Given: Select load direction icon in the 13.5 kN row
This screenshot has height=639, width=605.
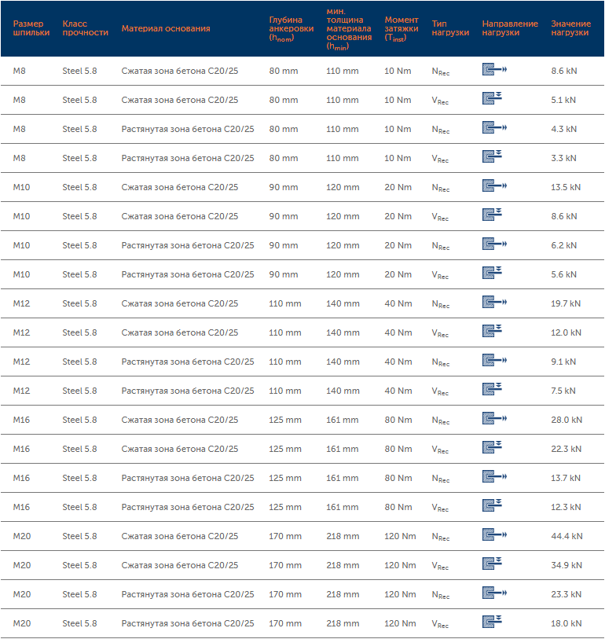Looking at the screenshot, I should 493,187.
